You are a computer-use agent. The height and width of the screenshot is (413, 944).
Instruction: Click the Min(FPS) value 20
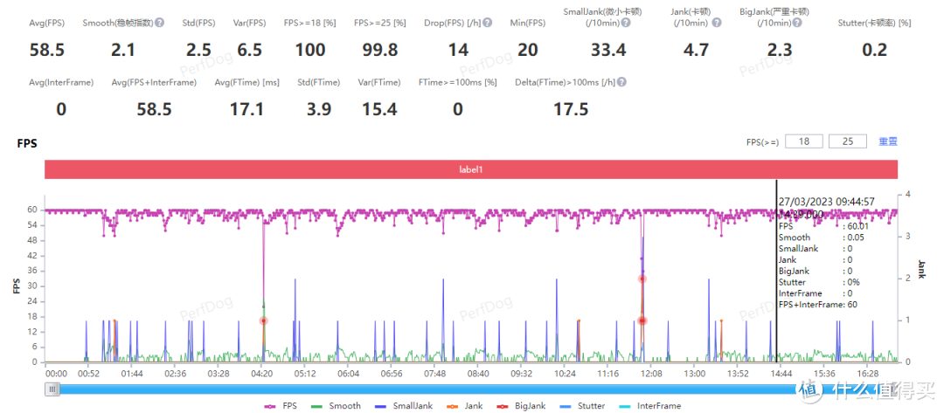click(x=528, y=50)
